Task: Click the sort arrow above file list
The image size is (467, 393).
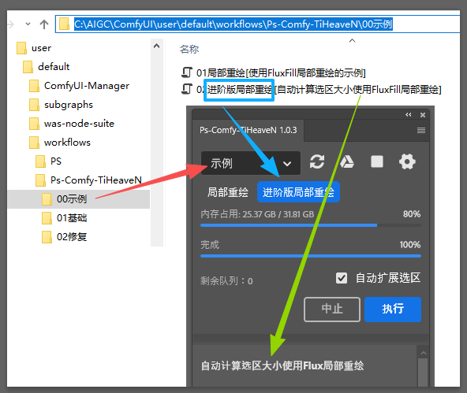Action: (353, 40)
